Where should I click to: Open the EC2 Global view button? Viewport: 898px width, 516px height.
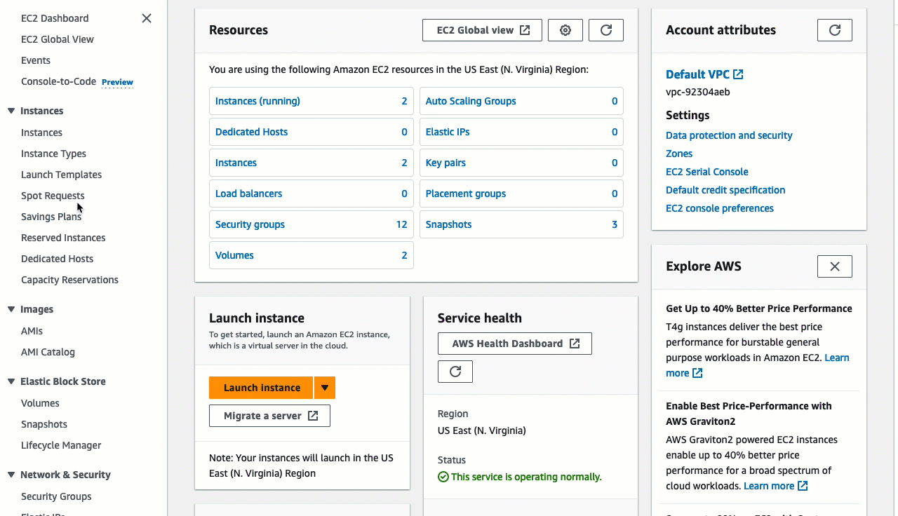(x=483, y=30)
